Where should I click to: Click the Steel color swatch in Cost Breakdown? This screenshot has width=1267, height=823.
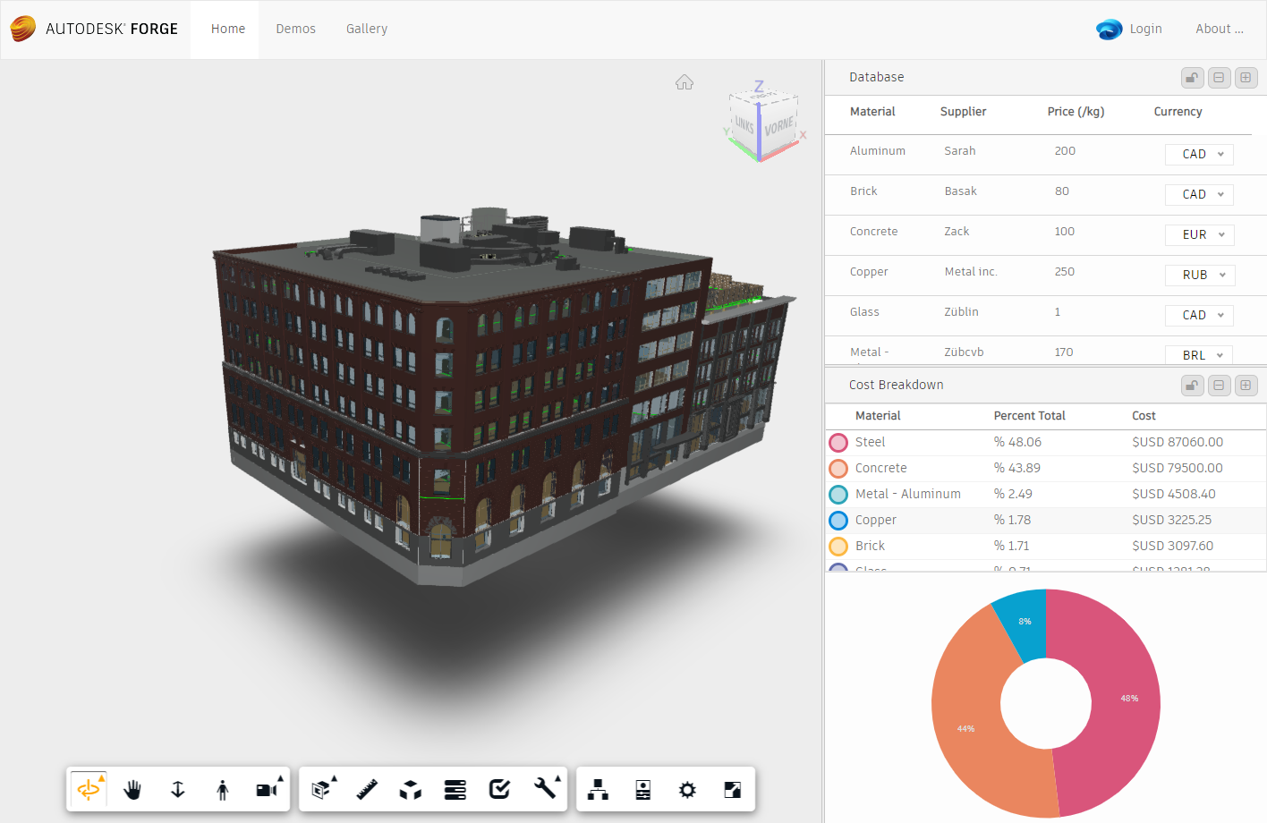(838, 442)
